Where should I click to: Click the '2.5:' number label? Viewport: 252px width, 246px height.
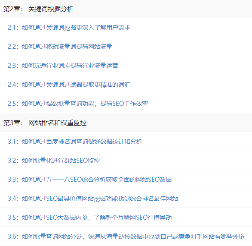coord(13,104)
